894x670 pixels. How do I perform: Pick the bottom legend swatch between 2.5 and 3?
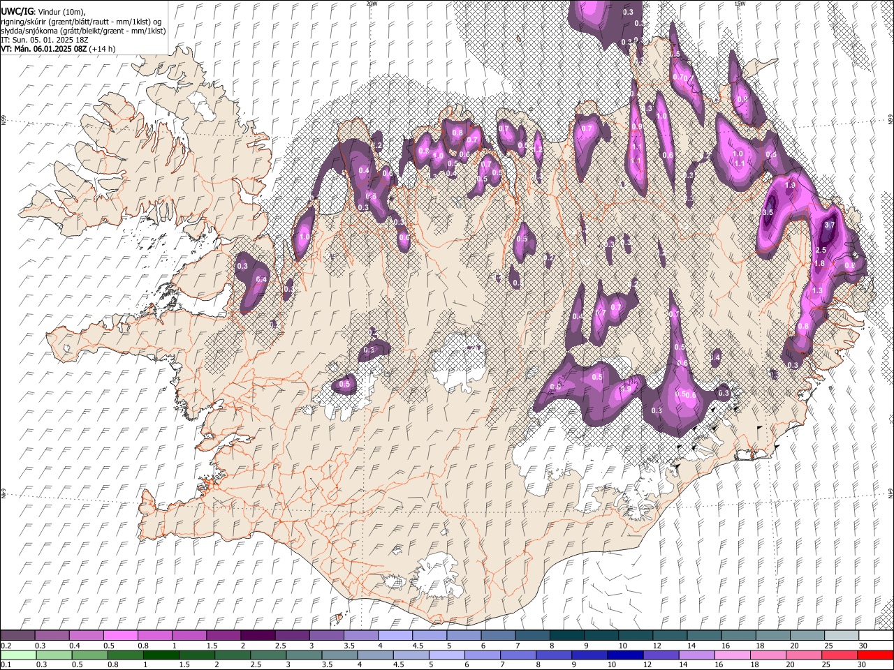click(x=268, y=655)
